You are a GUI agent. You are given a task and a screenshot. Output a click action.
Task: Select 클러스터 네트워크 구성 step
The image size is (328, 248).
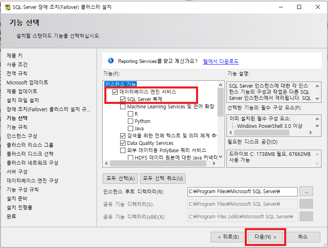coord(32,163)
